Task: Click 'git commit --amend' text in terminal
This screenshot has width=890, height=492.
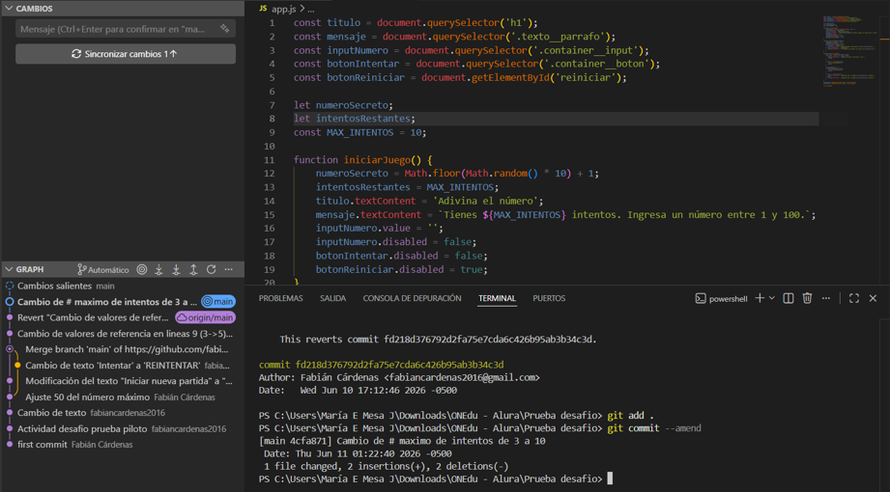Action: point(654,428)
